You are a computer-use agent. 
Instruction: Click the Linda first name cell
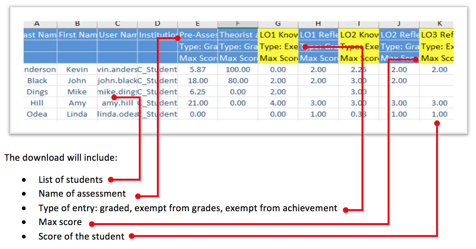click(x=77, y=114)
